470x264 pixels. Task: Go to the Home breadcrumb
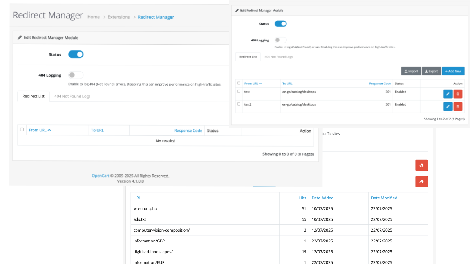(94, 17)
